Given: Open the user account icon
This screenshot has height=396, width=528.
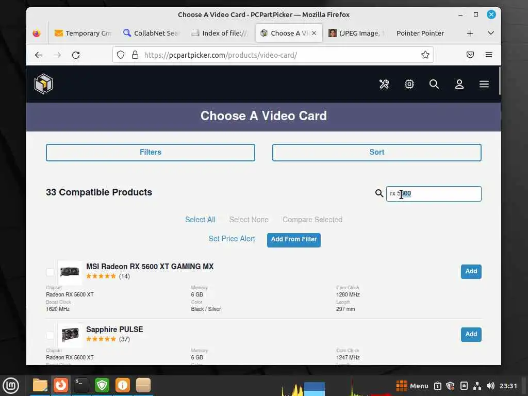Looking at the screenshot, I should [x=459, y=84].
